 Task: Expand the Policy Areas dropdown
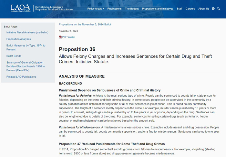pyautogui.click(x=96, y=9)
